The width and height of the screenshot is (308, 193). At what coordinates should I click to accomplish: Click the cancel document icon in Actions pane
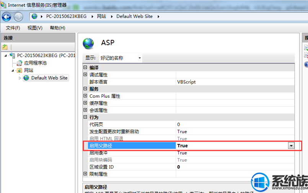pyautogui.click(x=306, y=55)
